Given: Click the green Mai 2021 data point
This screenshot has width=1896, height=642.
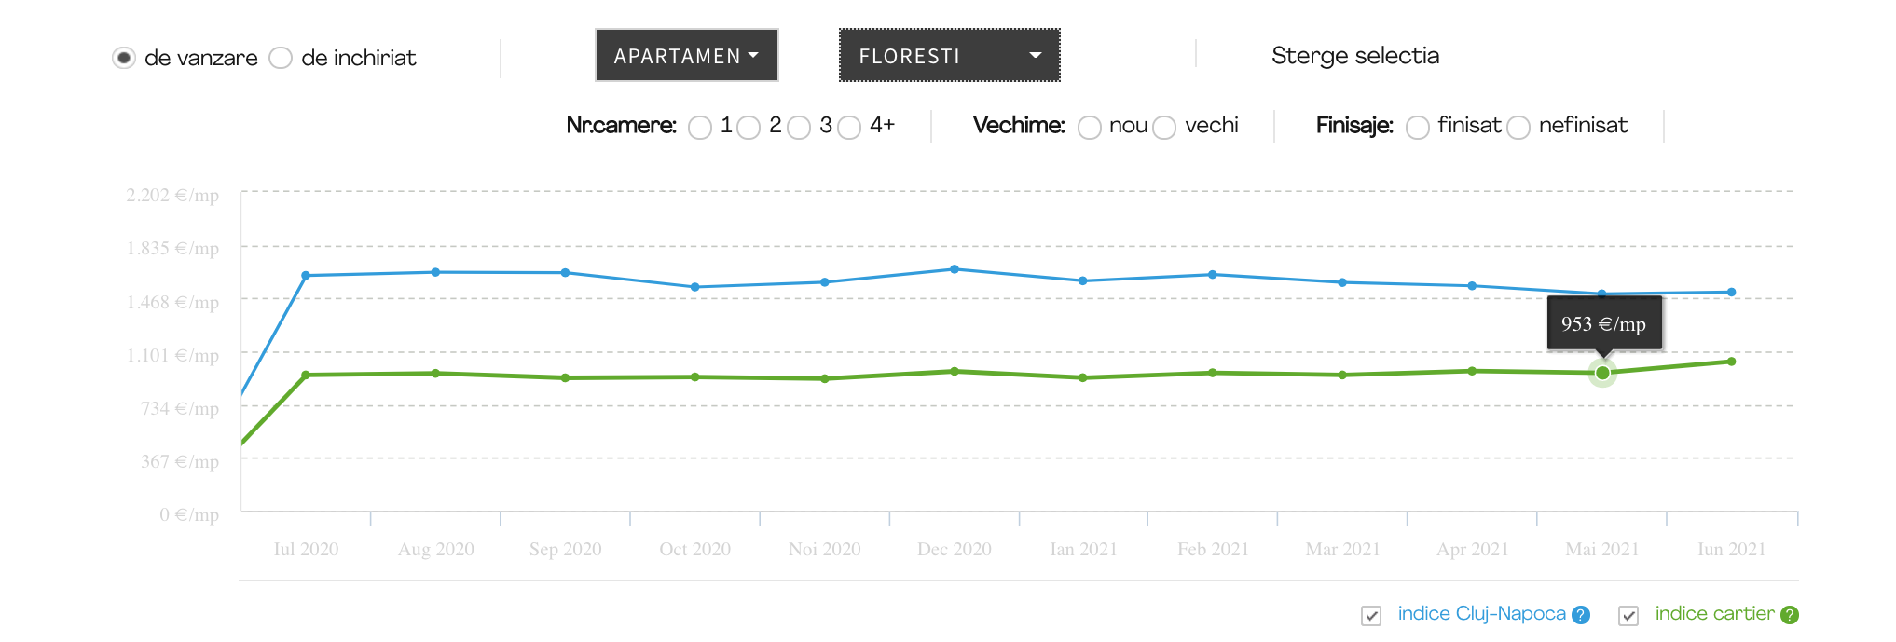Looking at the screenshot, I should [1602, 373].
